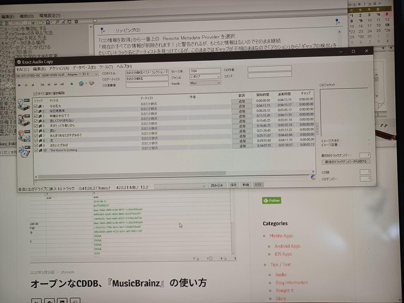Click the get CD information disc icon
This screenshot has width=404, height=303.
pyautogui.click(x=81, y=84)
